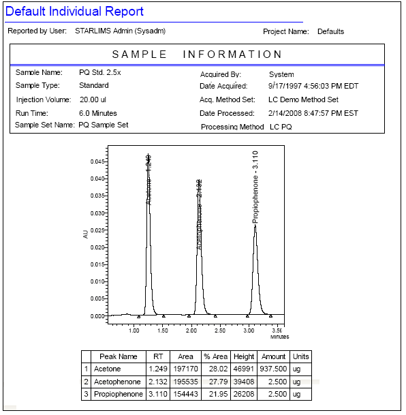Viewport: 406px width, 415px height.
Task: Click the RT cell '2.132'
Action: (158, 382)
